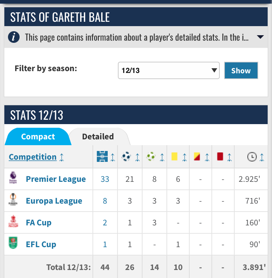Click the minutes played clock icon
272x278 pixels.
tap(251, 157)
